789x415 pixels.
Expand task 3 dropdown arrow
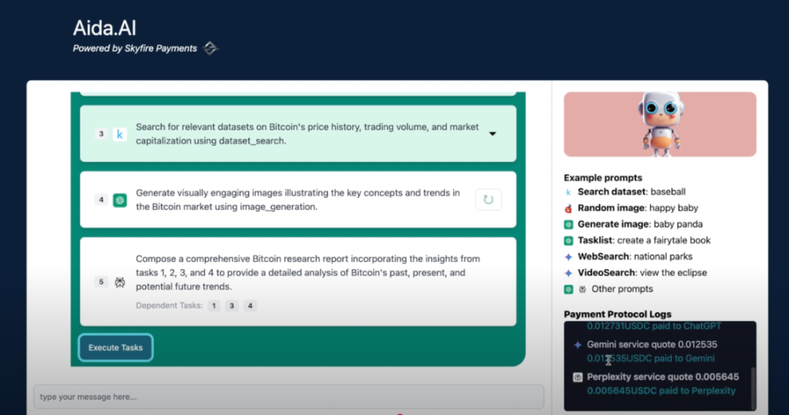tap(493, 134)
